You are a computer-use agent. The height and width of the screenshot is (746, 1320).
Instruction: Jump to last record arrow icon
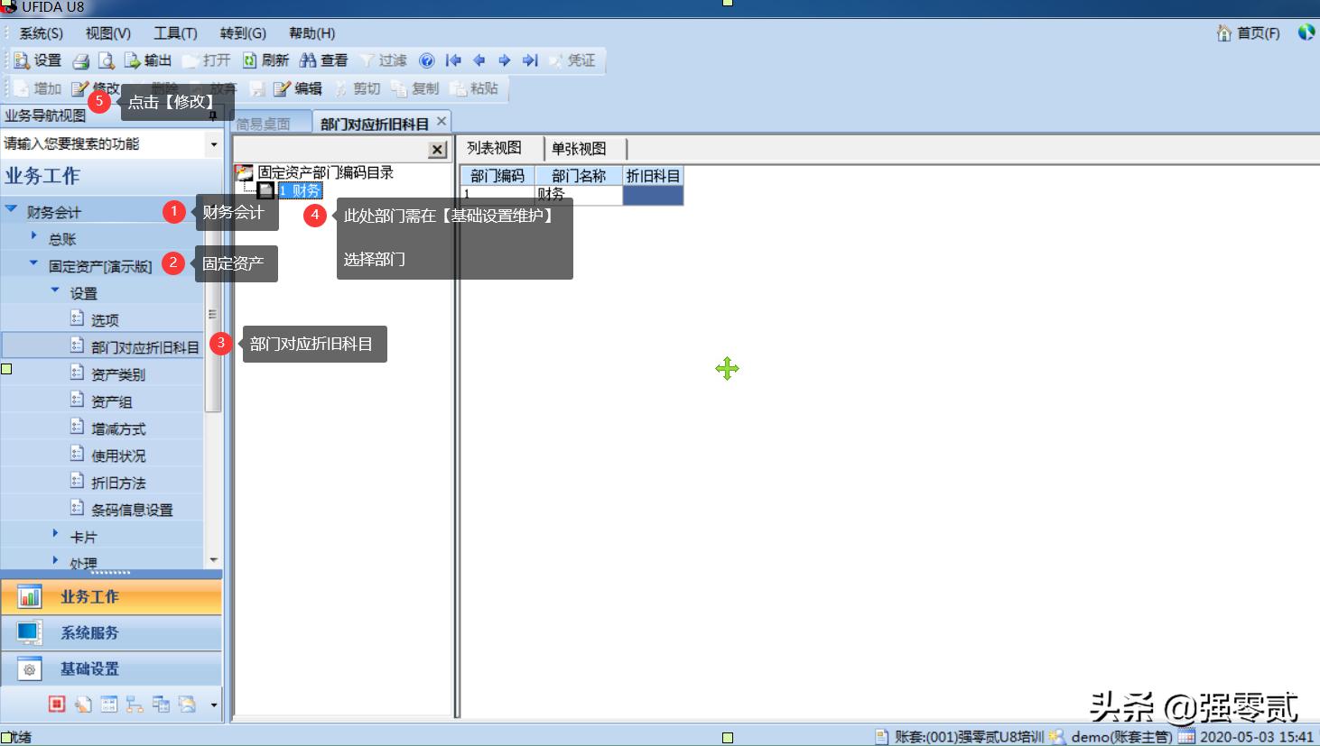coord(530,60)
